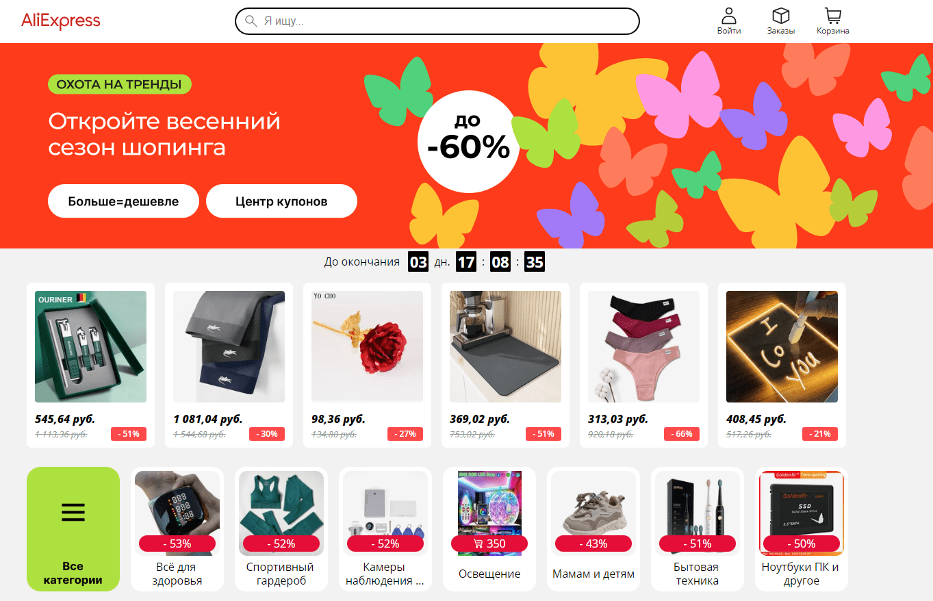The height and width of the screenshot is (601, 933).
Task: Click the AliExpress logo
Action: tap(61, 21)
